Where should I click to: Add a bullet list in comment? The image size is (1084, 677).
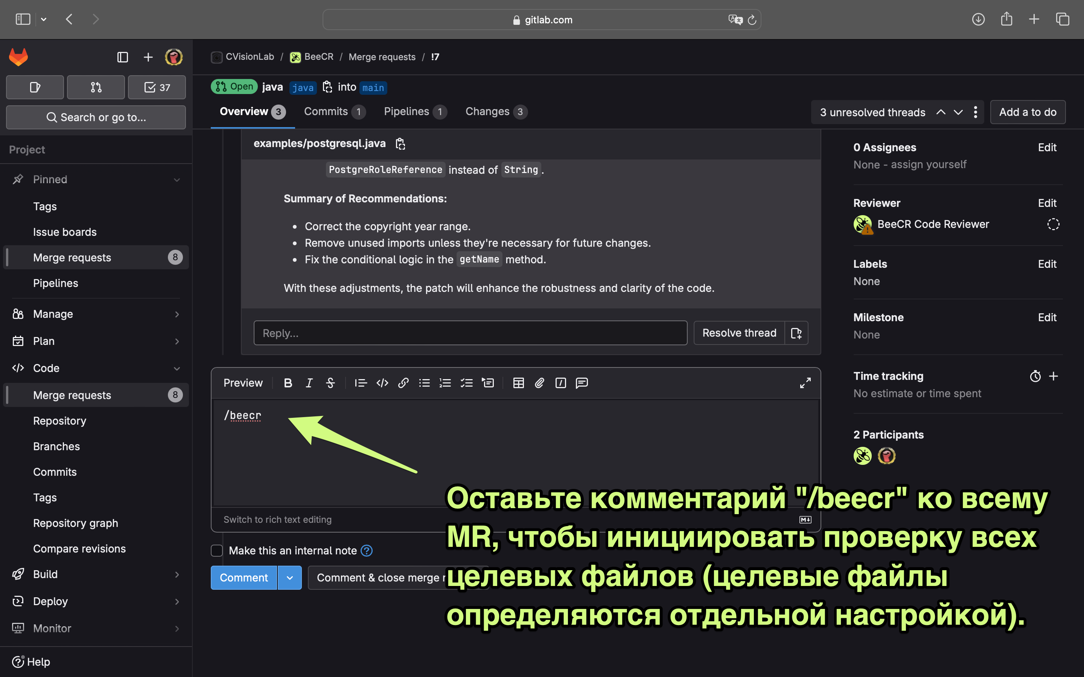[424, 383]
